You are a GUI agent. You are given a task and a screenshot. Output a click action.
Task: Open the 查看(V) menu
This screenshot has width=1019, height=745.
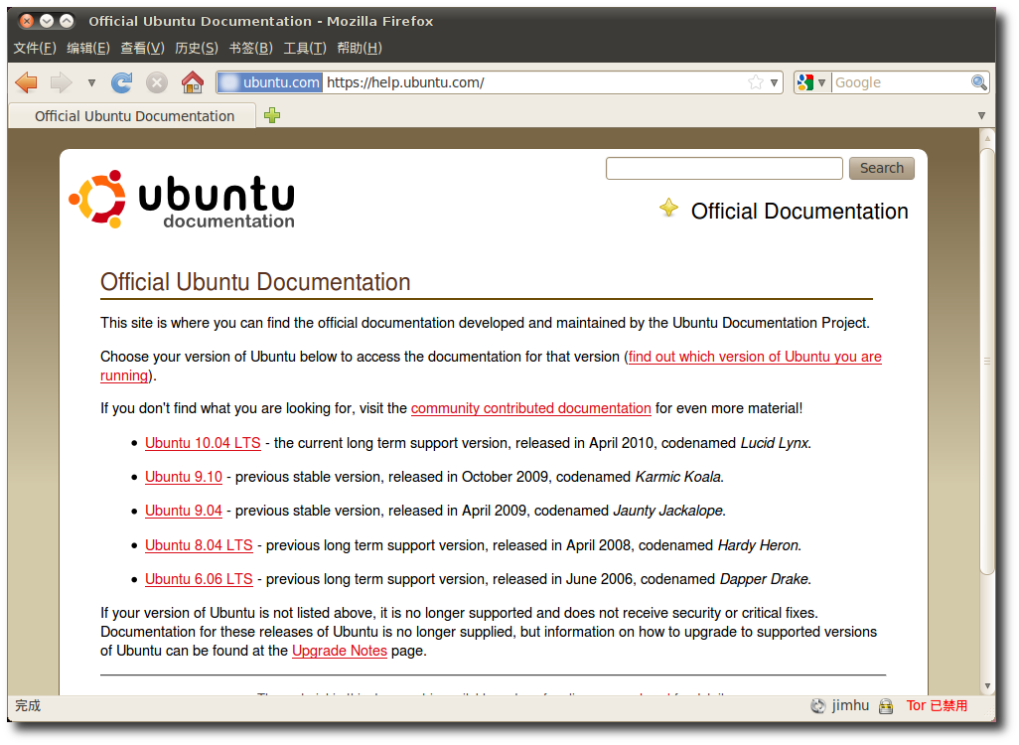[142, 48]
